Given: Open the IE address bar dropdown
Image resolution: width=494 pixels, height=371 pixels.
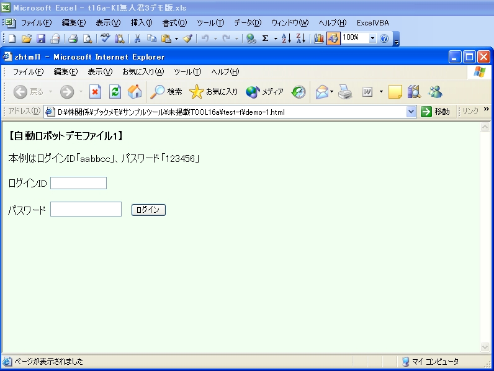Looking at the screenshot, I should click(411, 112).
